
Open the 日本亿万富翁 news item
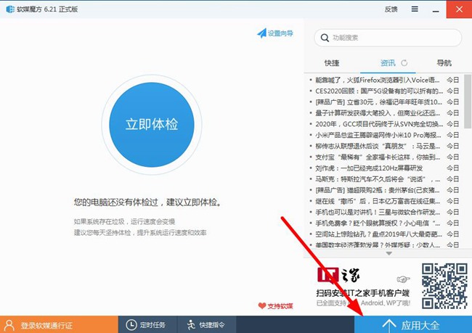(378, 201)
